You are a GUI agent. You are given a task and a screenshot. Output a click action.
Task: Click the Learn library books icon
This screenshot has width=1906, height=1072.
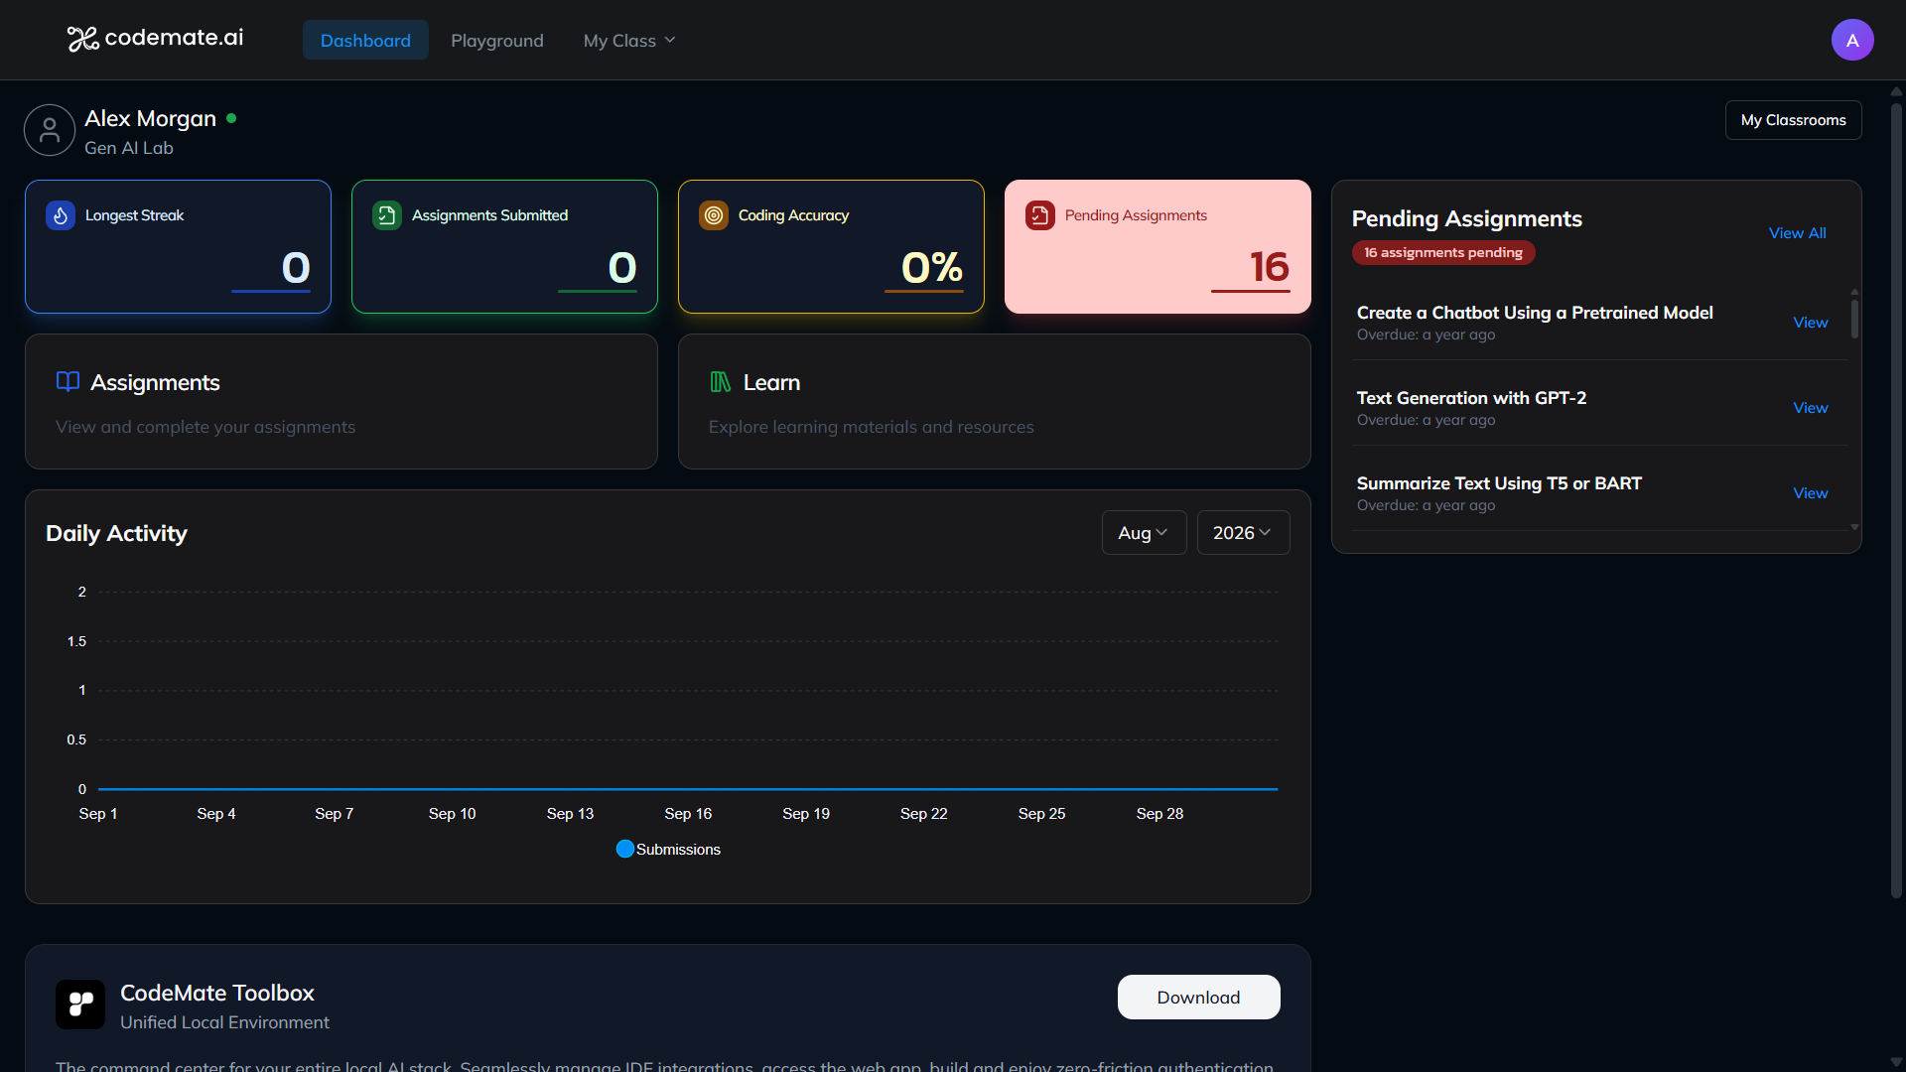(x=721, y=382)
